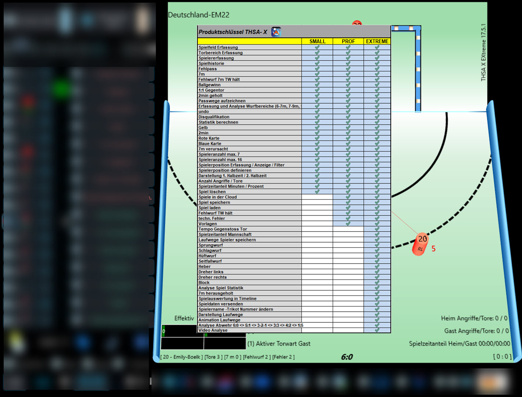Click SMALL checkmark for Spielfeld Erfassung
Screen dimensions: 522x397
point(317,47)
